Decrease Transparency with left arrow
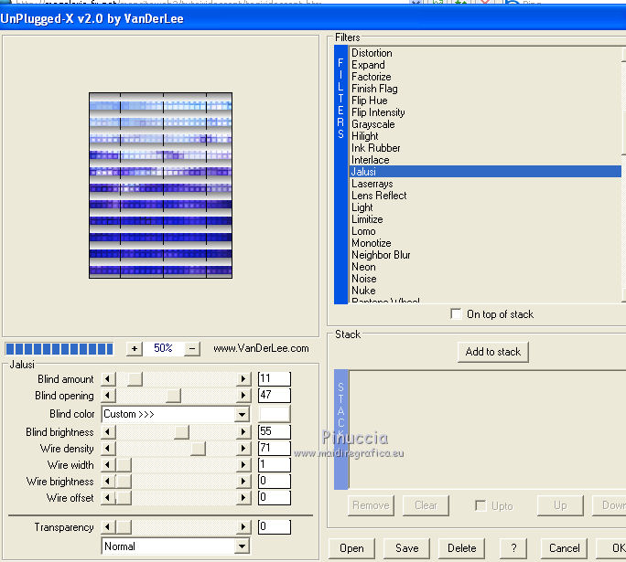 108,527
